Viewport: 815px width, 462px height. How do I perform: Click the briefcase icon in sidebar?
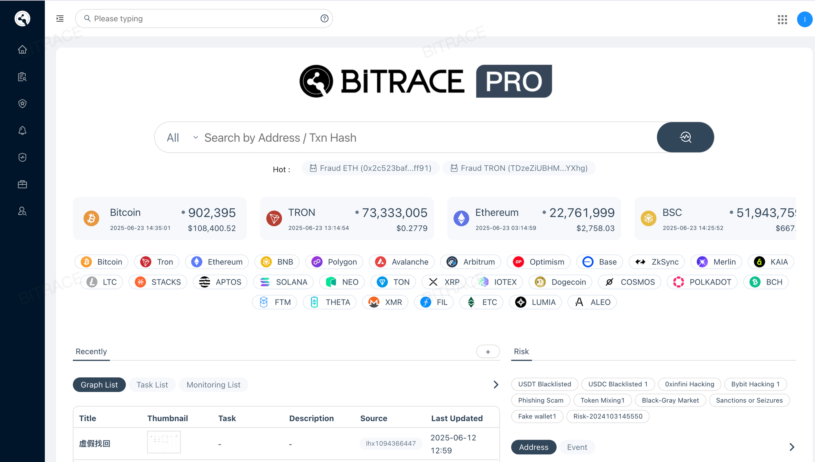click(x=22, y=184)
